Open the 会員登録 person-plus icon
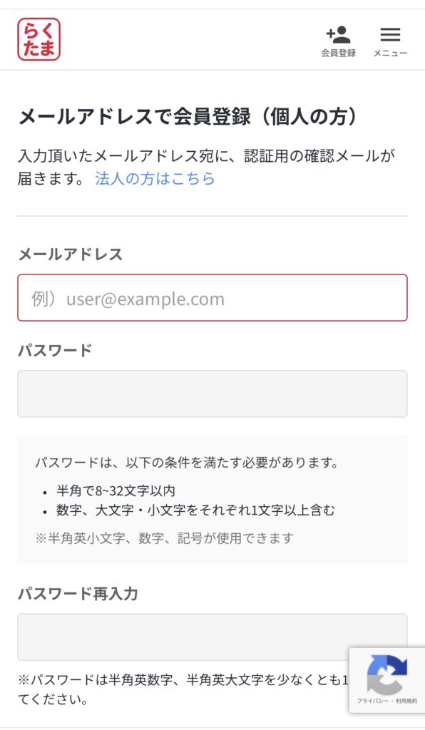This screenshot has width=425, height=730. tap(339, 36)
